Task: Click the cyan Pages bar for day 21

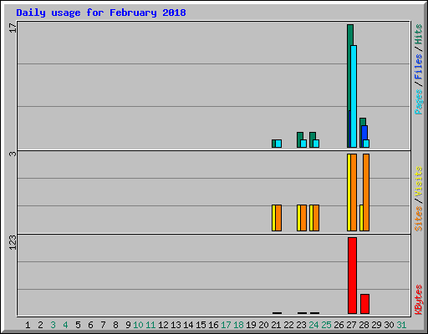Action: tap(278, 144)
